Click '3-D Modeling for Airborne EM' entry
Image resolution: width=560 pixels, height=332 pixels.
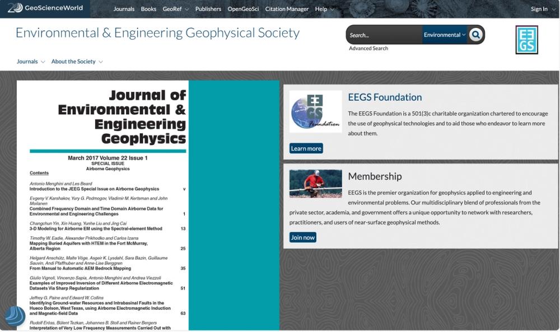point(96,228)
